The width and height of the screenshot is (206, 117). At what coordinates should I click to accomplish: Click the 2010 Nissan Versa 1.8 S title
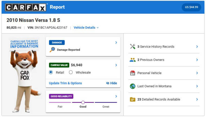click(x=33, y=20)
